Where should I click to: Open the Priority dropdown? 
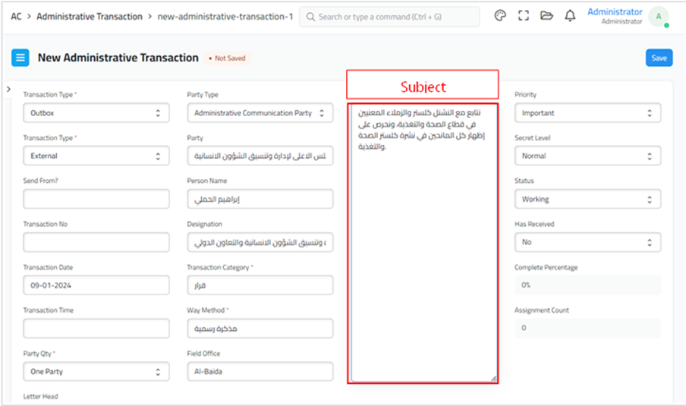[587, 113]
